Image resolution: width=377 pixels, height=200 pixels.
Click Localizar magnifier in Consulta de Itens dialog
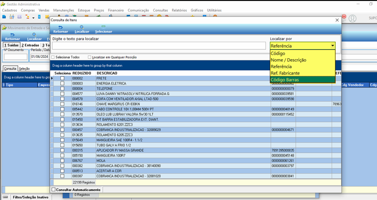tap(82, 27)
